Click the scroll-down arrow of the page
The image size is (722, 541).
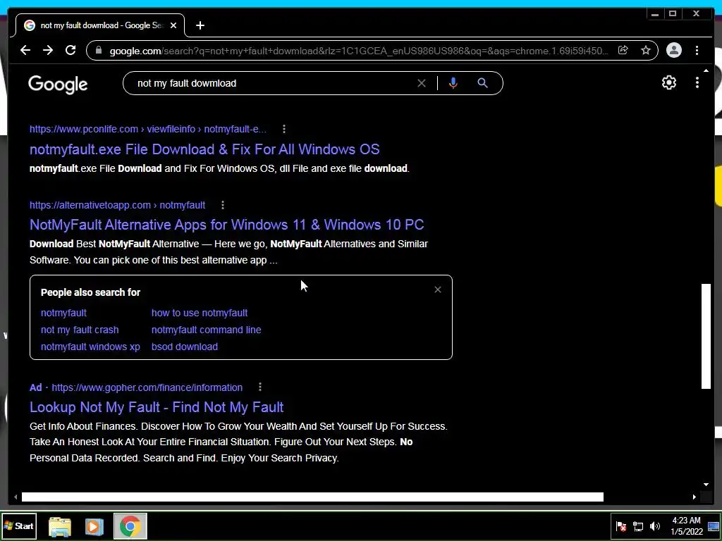pos(706,484)
